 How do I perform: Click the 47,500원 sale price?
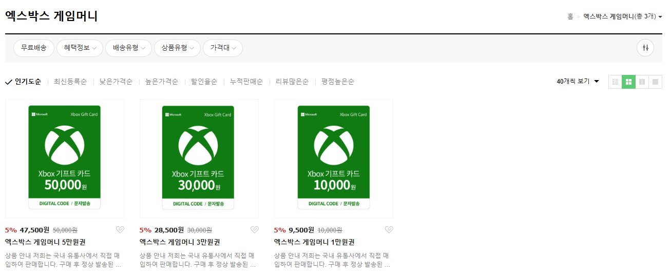34,230
